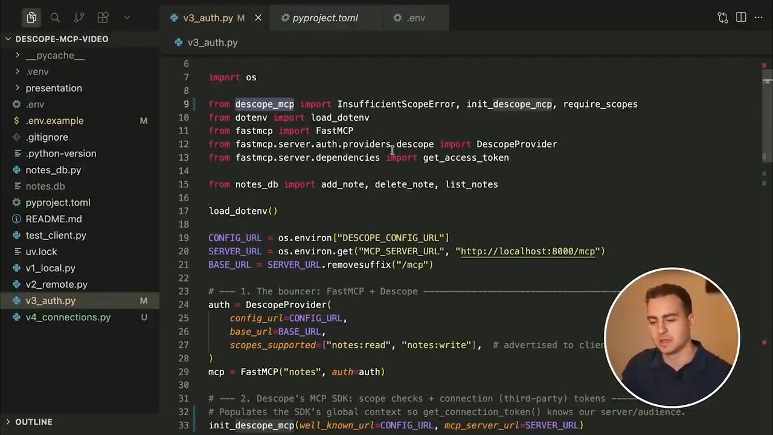Follow the http://localhost:8000/mcp link
The height and width of the screenshot is (435, 773).
[528, 251]
